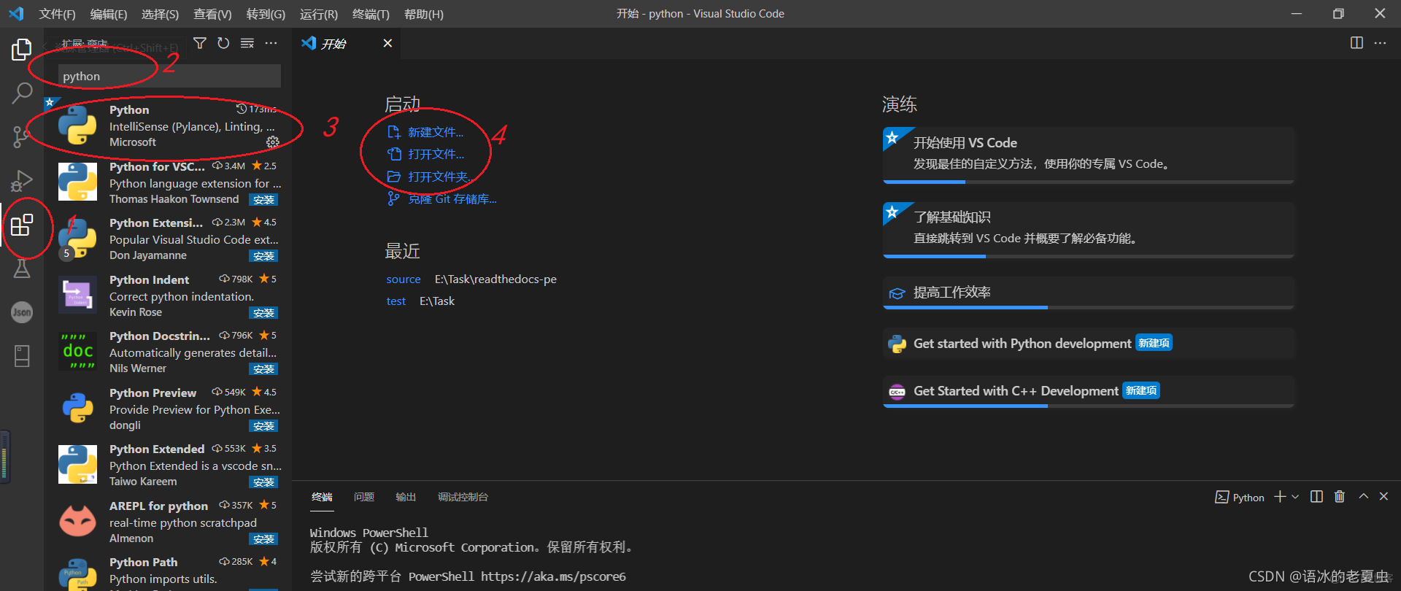Open the Source Control view
This screenshot has height=591, width=1401.
[x=22, y=136]
